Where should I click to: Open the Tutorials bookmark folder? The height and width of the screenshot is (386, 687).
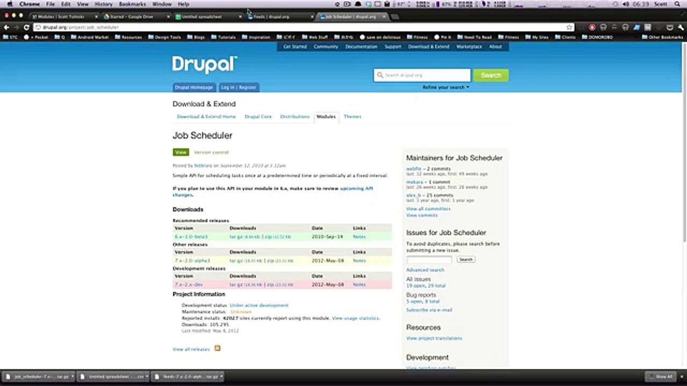tap(223, 38)
